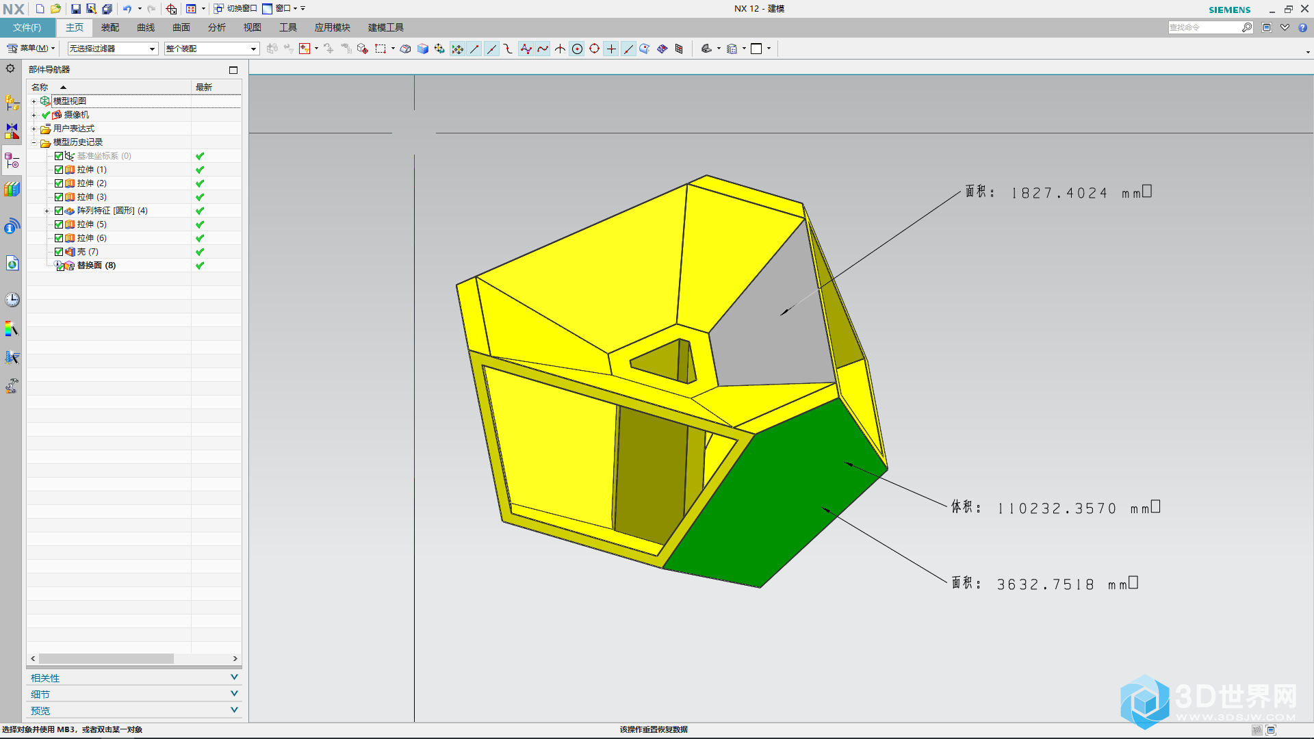This screenshot has height=739, width=1314.
Task: Open the Reuse Library sidebar tab
Action: coord(12,189)
